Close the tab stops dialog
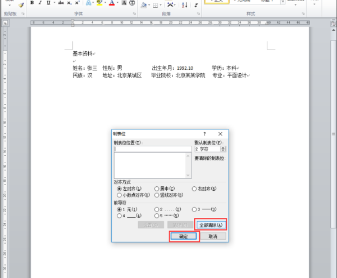The height and width of the screenshot is (278, 337). point(220,134)
